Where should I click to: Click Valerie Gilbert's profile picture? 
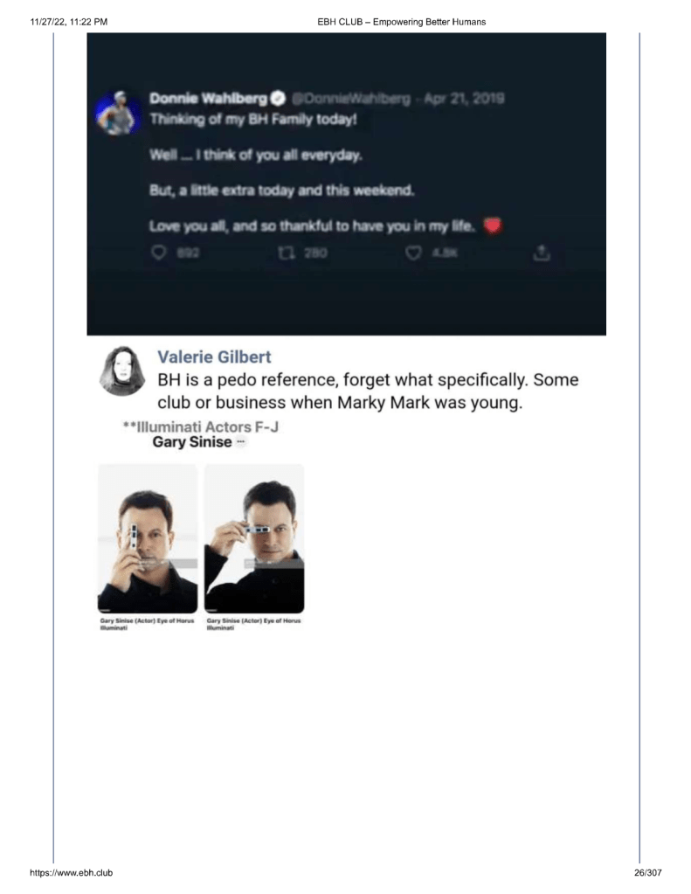pyautogui.click(x=122, y=371)
